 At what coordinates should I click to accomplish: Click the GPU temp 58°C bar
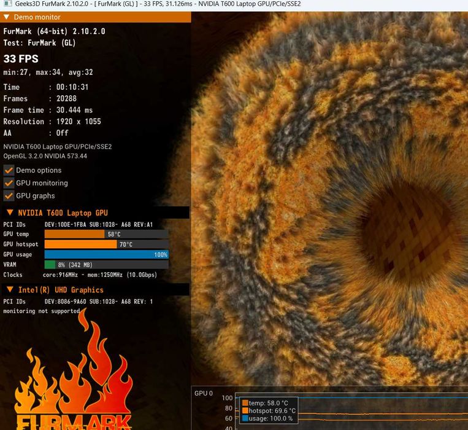point(107,234)
